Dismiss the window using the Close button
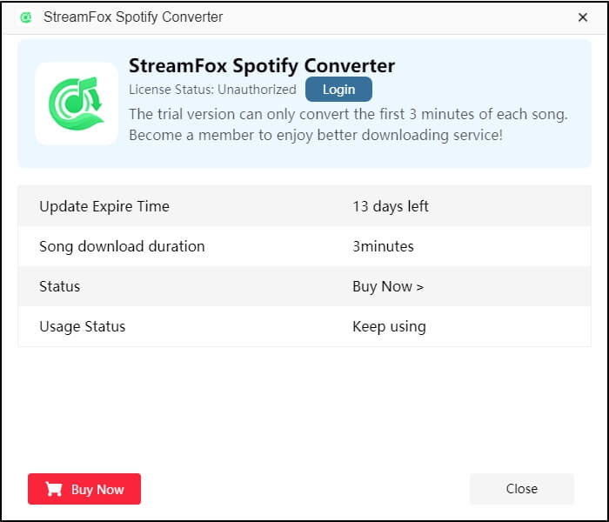609x522 pixels. 522,489
